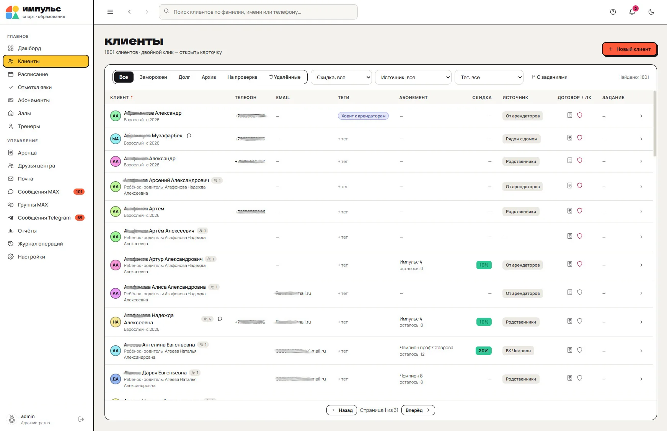
Task: Select the На проверке filter tab
Action: 242,77
